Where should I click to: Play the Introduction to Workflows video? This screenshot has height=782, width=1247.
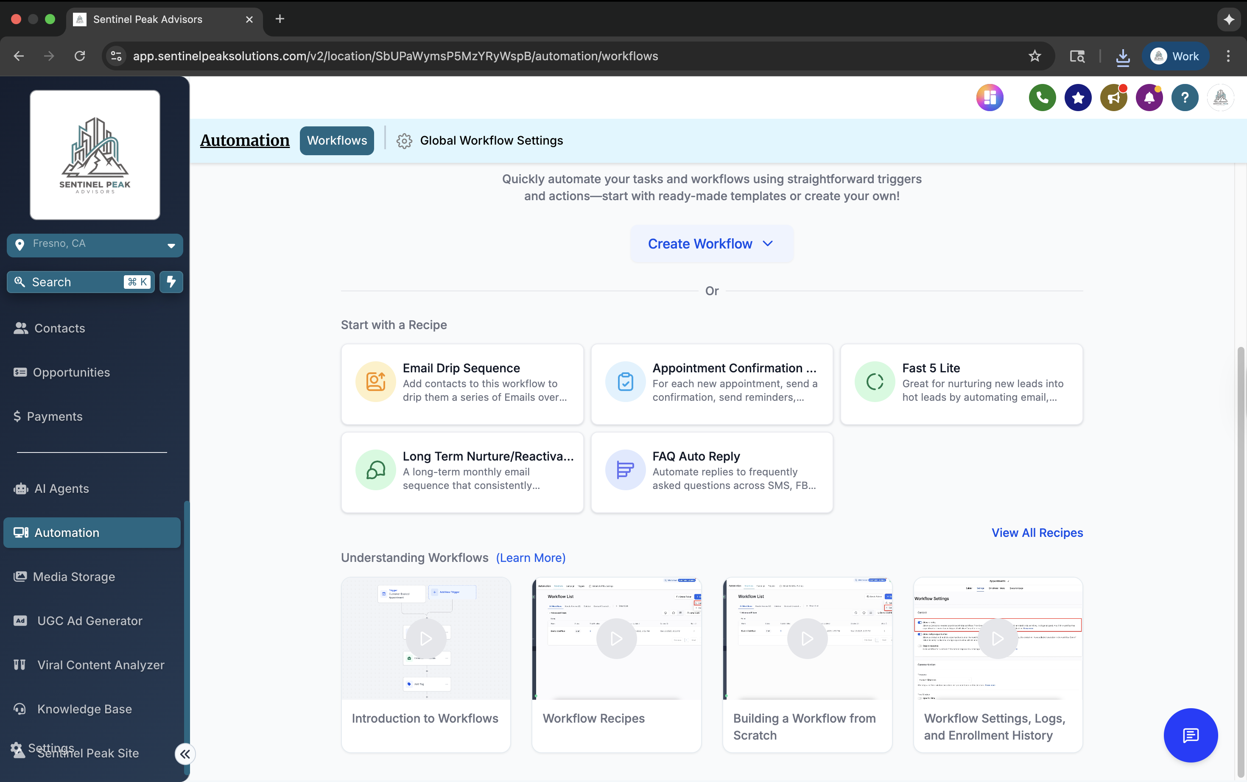(425, 639)
